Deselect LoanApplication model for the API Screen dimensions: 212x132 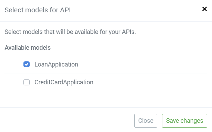pos(27,64)
